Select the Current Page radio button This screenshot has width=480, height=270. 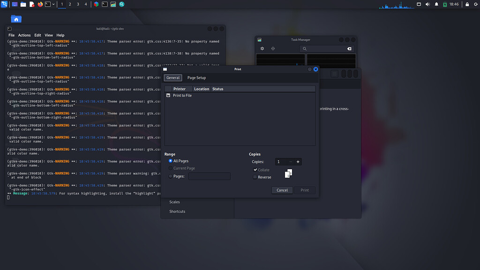coord(171,168)
